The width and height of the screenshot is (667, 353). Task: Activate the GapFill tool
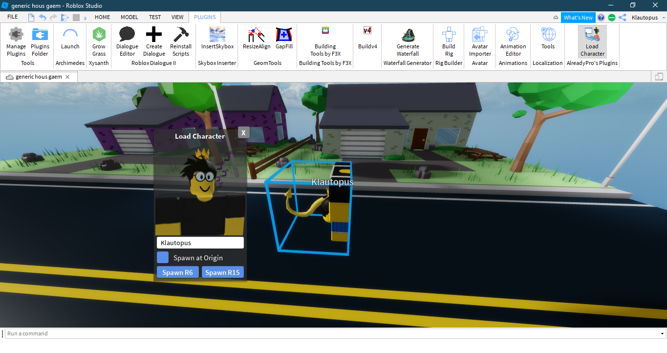[x=284, y=39]
